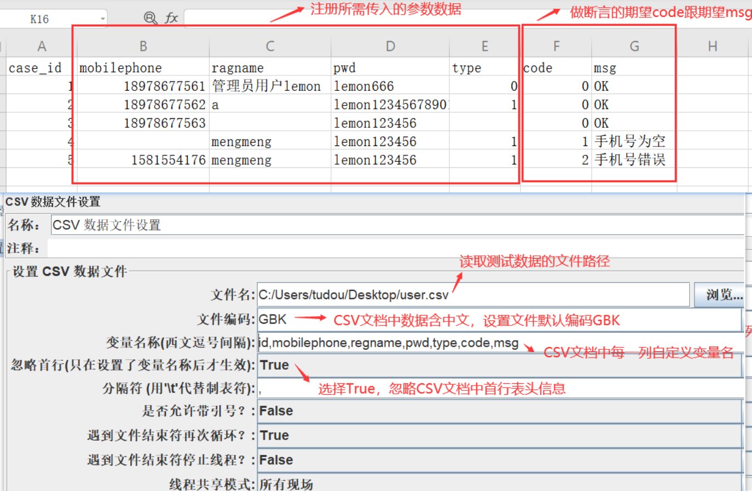This screenshot has height=491, width=752.
Task: Open 遇到文件结束符停止线程 dropdown showing False
Action: pos(499,460)
